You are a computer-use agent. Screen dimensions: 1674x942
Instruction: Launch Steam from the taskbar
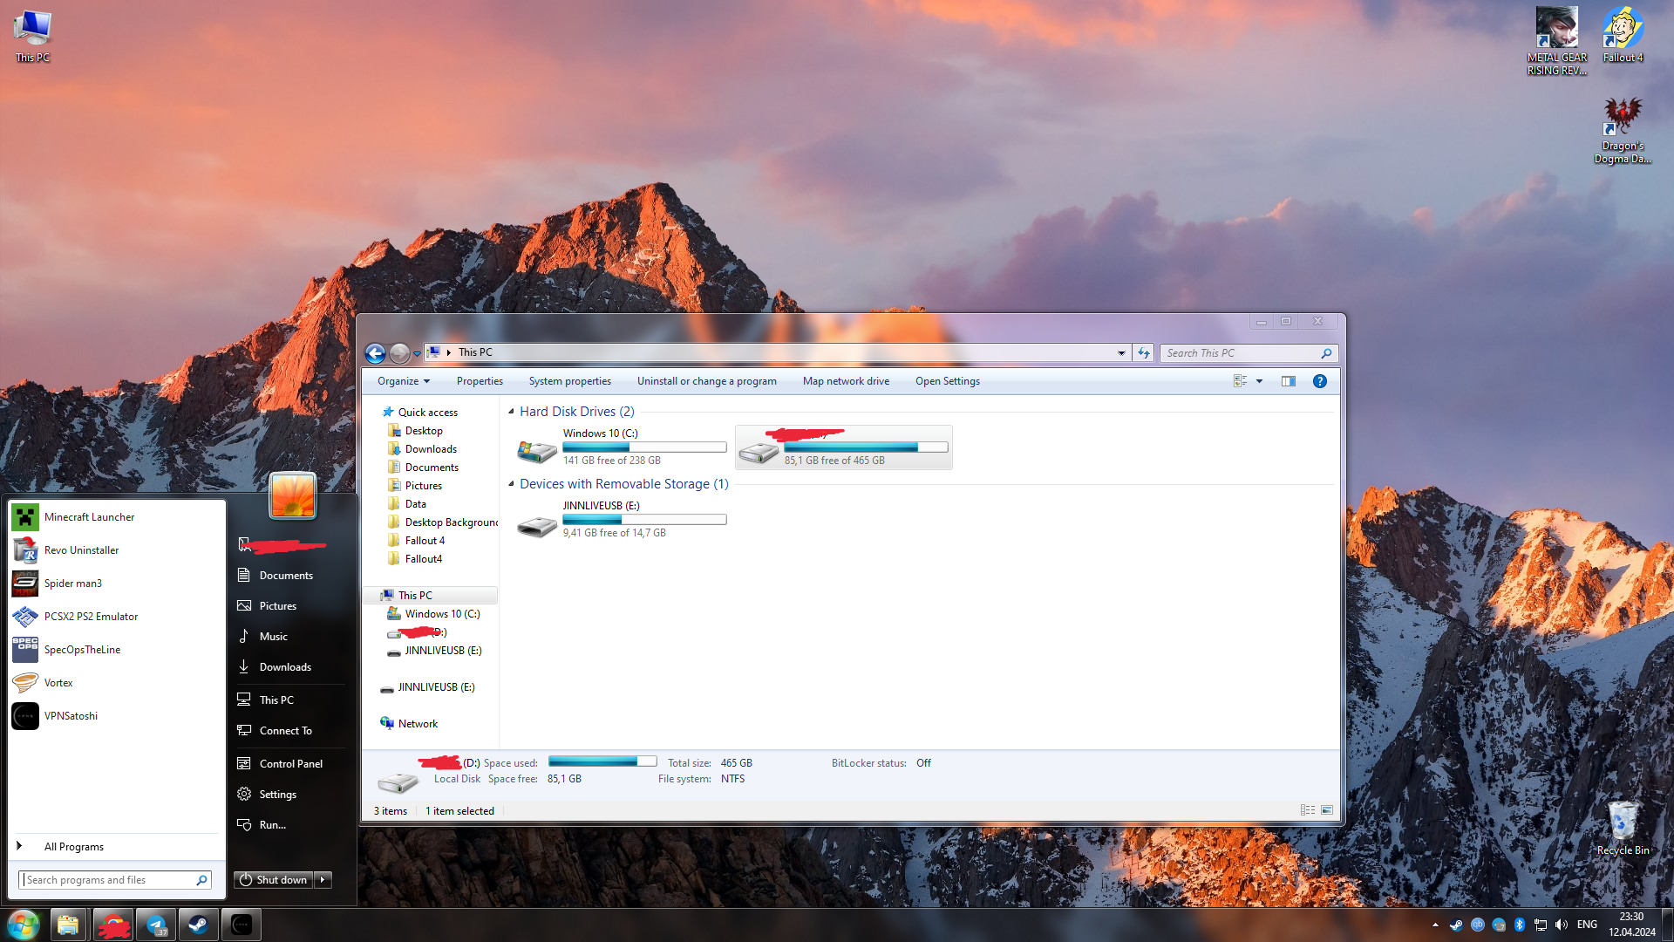199,925
